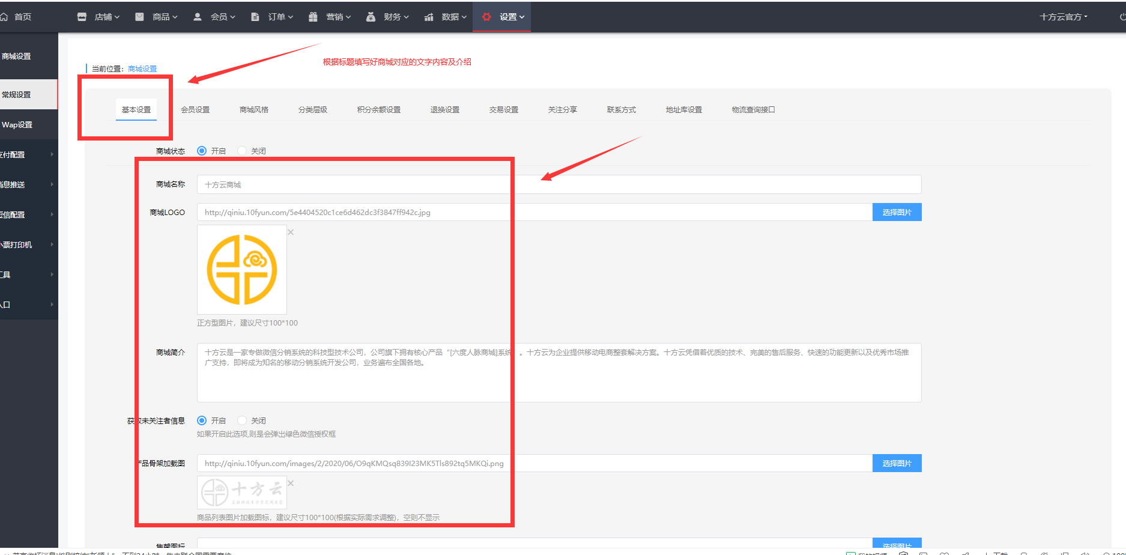This screenshot has width=1126, height=555.
Task: Open the 交易设置 tab
Action: click(x=503, y=110)
